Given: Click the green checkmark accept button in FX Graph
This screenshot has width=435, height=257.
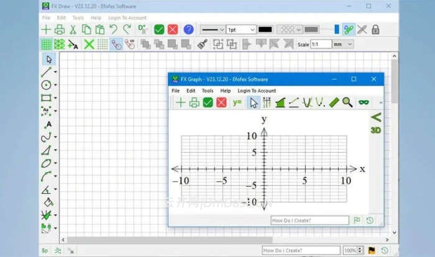Looking at the screenshot, I should click(x=208, y=102).
